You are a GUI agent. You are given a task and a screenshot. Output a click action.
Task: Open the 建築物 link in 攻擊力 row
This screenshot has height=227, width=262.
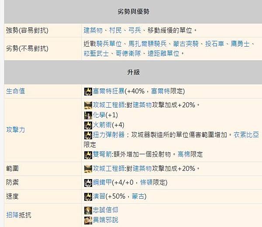pyautogui.click(x=142, y=105)
